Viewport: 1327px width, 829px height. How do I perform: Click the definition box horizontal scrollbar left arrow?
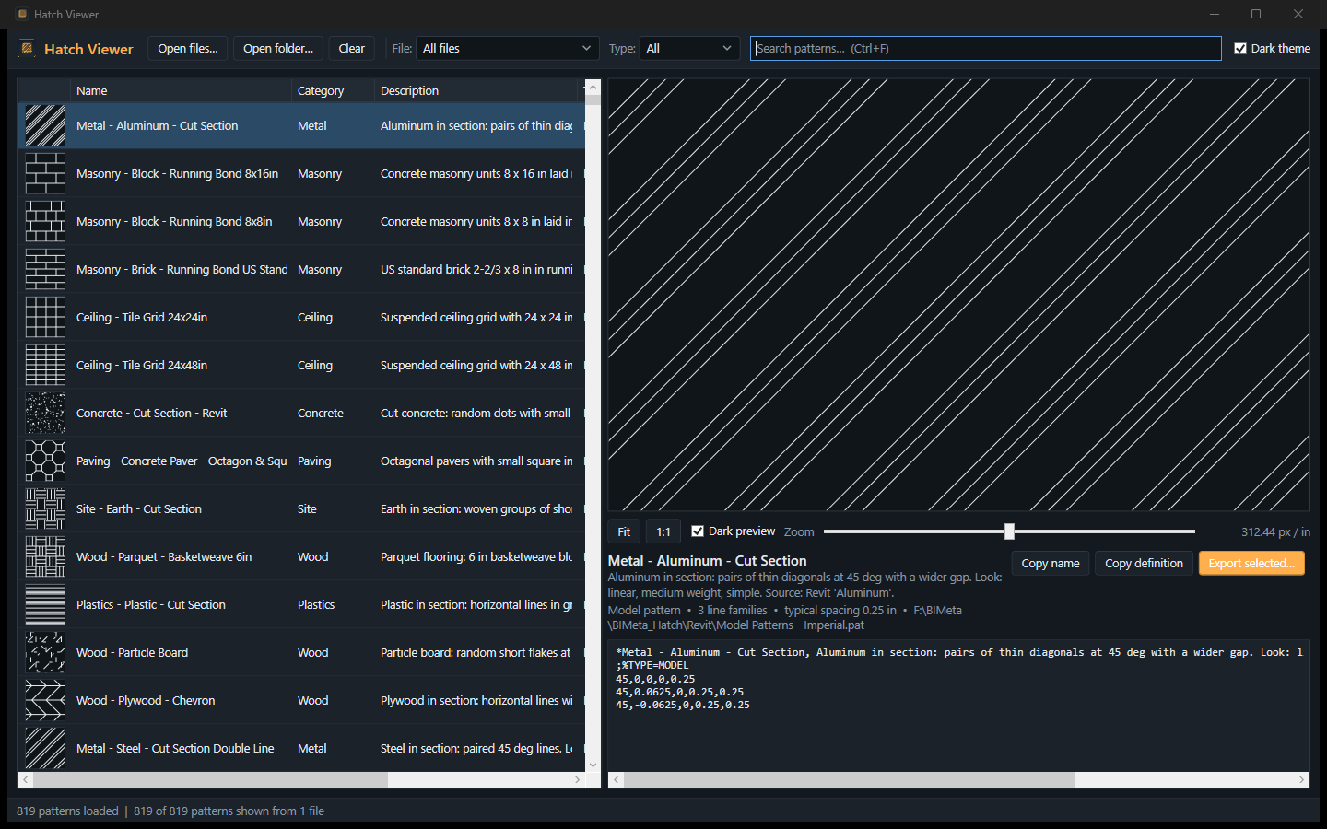point(617,779)
